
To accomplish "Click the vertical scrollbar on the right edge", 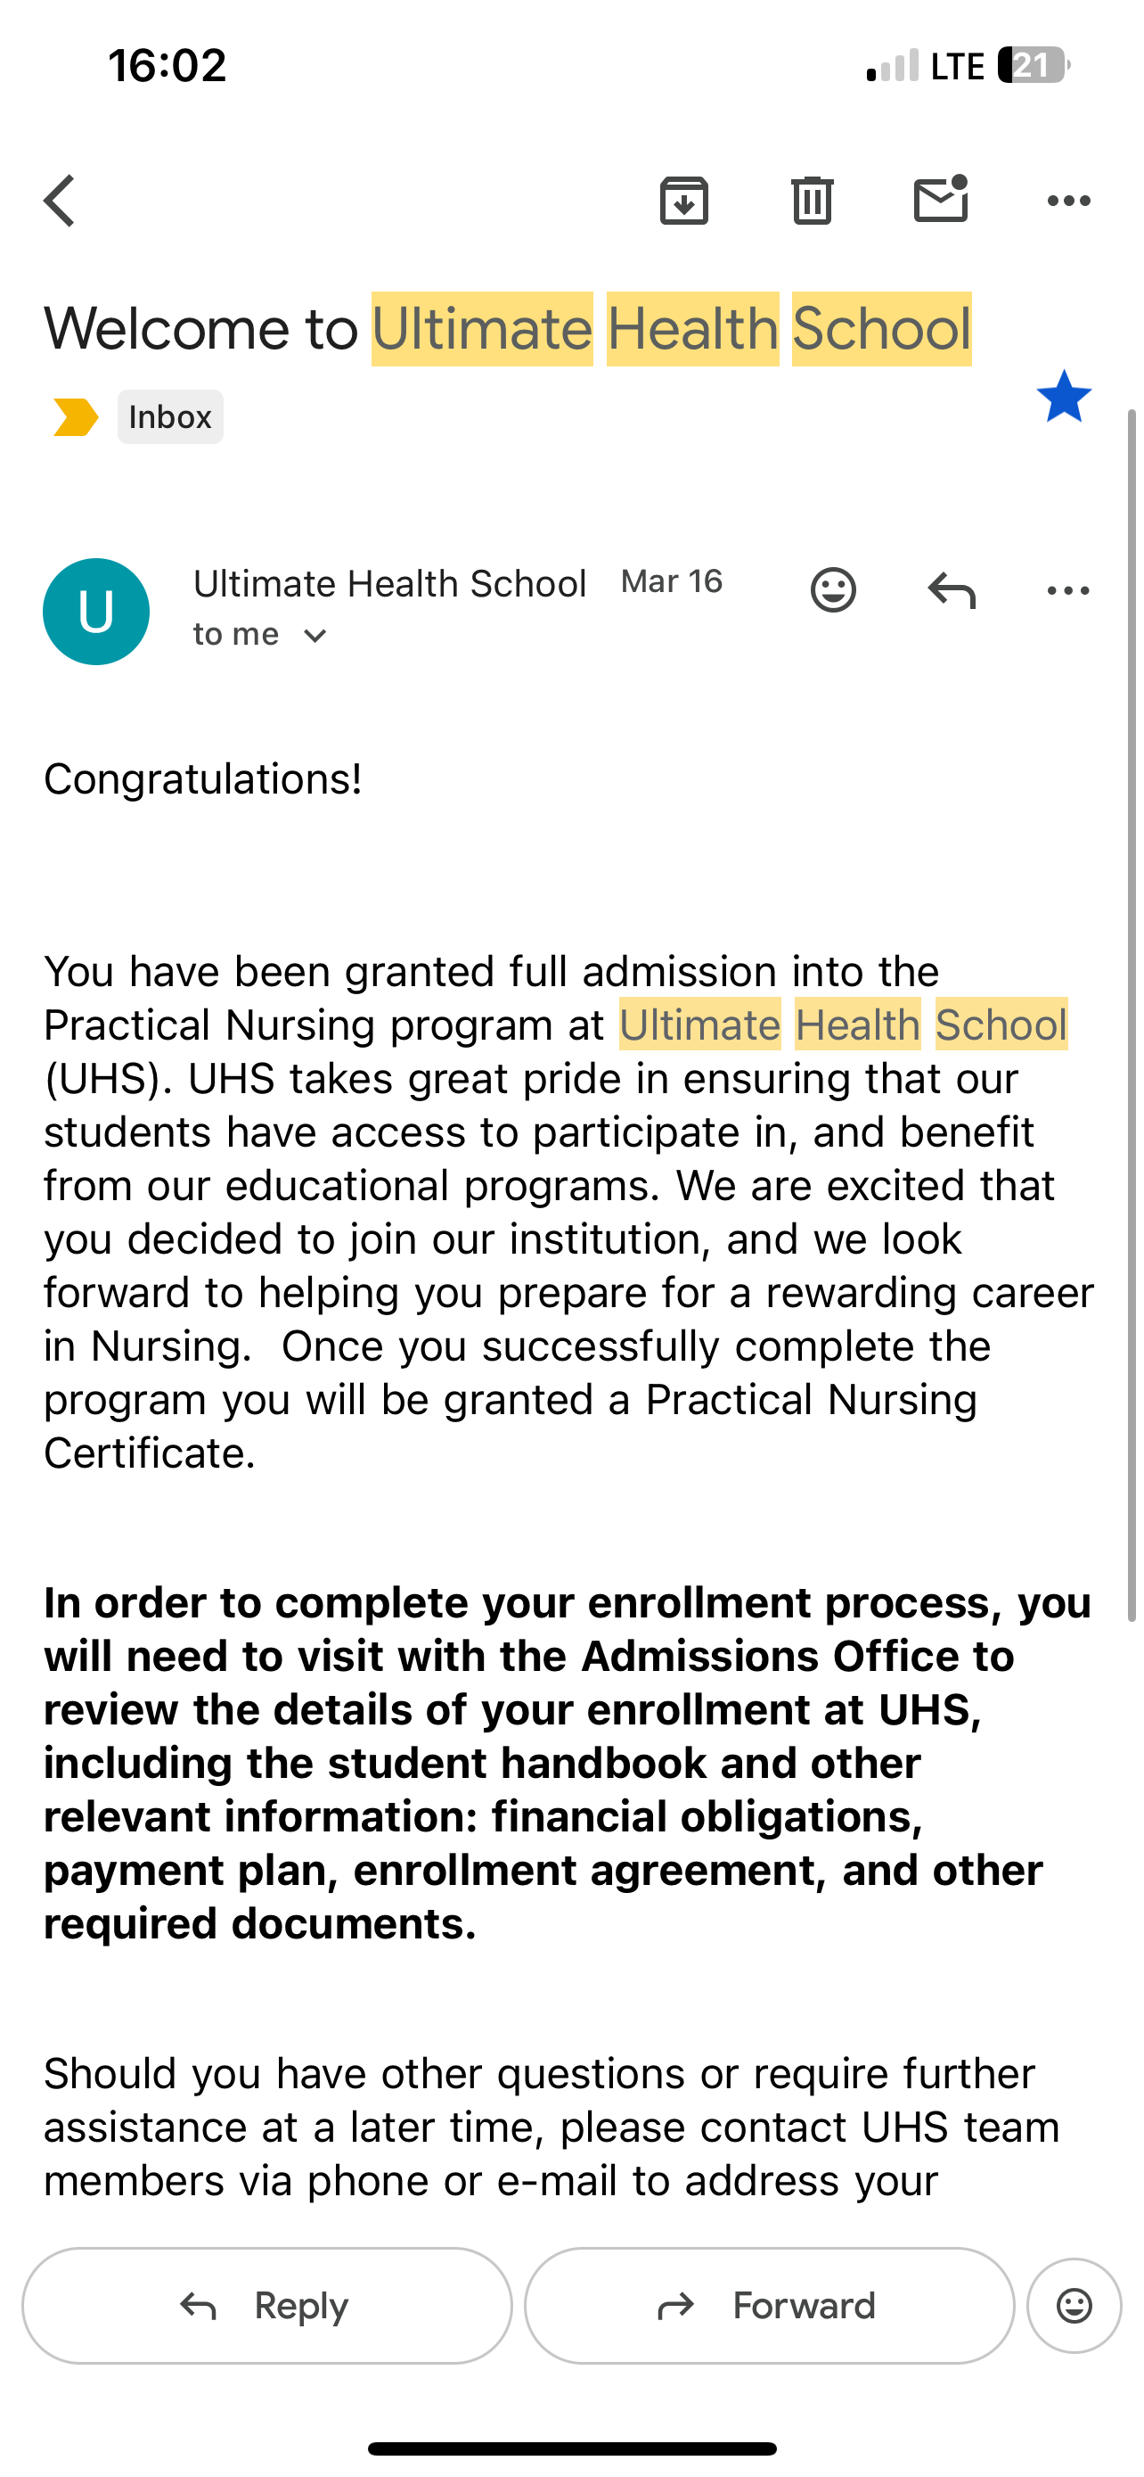I will pyautogui.click(x=1132, y=1015).
